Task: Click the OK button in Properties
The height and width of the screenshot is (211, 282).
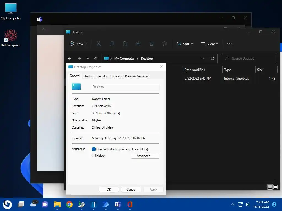Action: coord(109,190)
